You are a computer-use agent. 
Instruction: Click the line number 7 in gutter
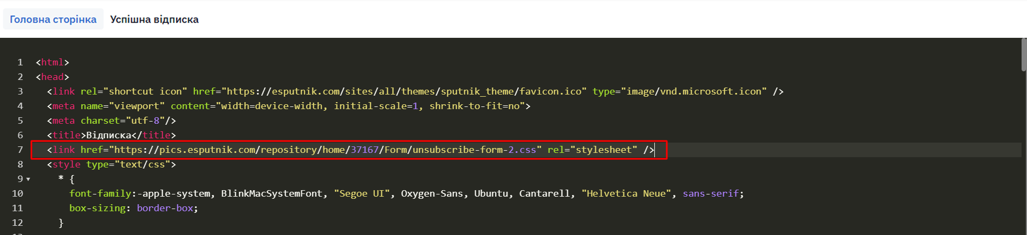click(20, 150)
